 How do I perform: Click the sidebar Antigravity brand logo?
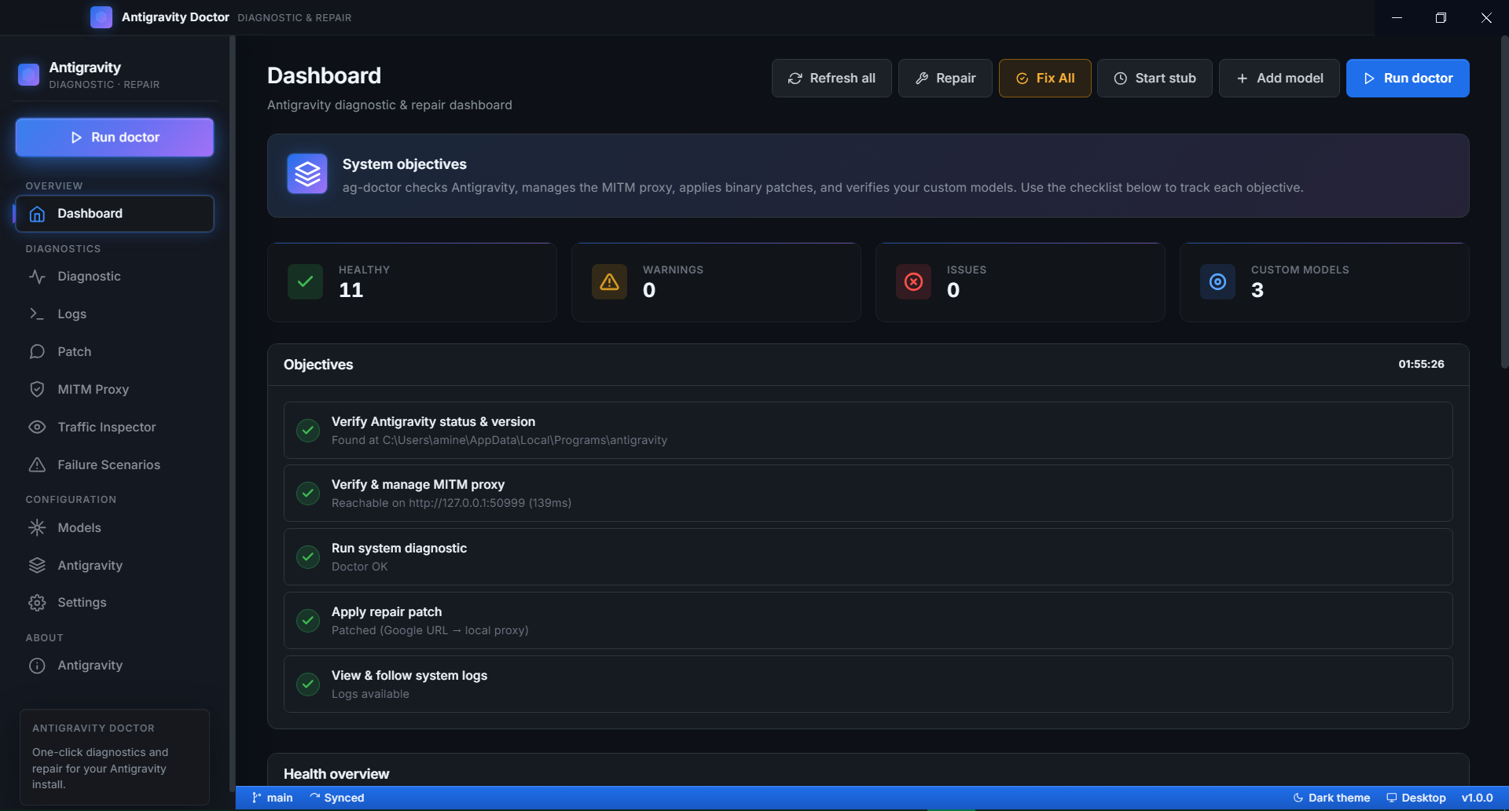[29, 75]
